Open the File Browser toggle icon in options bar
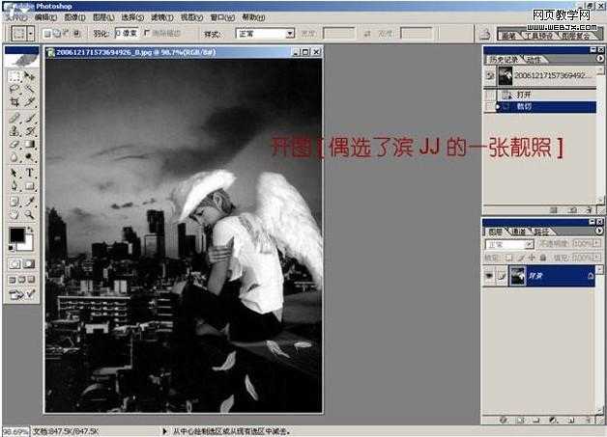The height and width of the screenshot is (437, 607). coord(485,35)
